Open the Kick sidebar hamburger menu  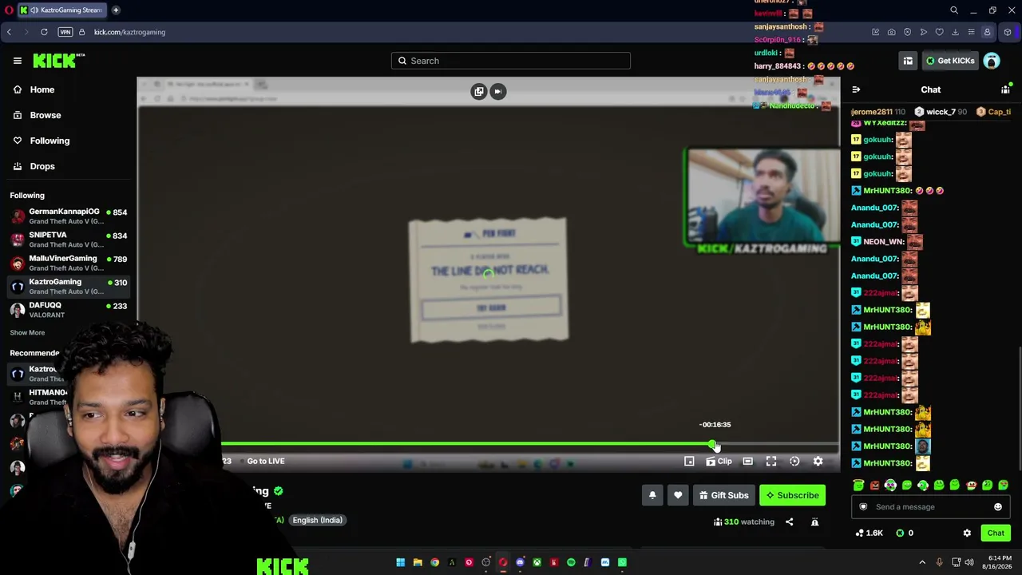pos(17,61)
